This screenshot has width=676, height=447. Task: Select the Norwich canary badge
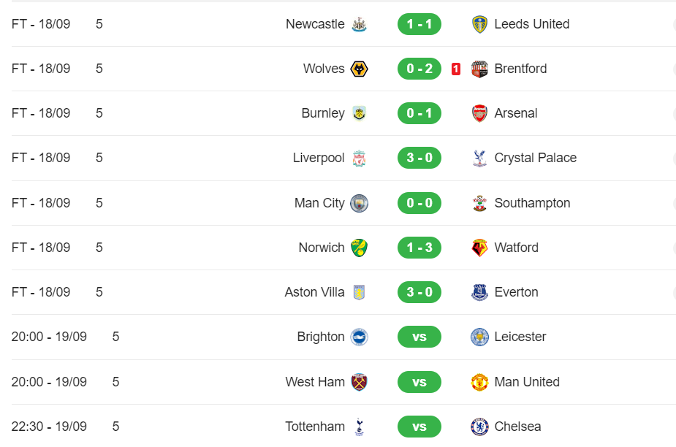tap(359, 248)
